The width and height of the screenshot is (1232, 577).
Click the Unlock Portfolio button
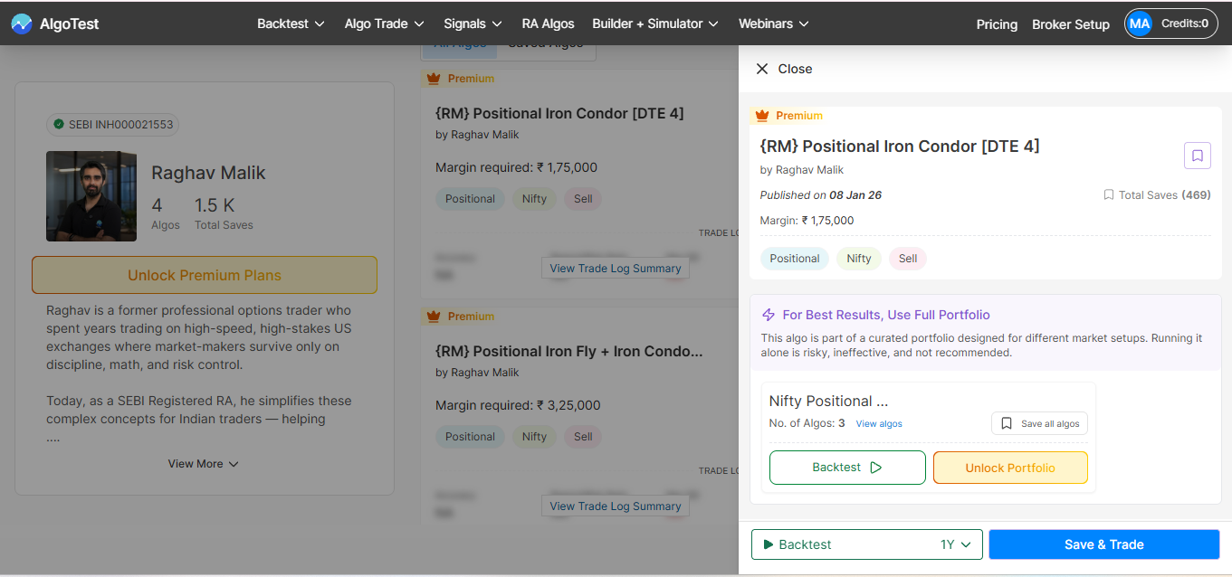point(1009,468)
